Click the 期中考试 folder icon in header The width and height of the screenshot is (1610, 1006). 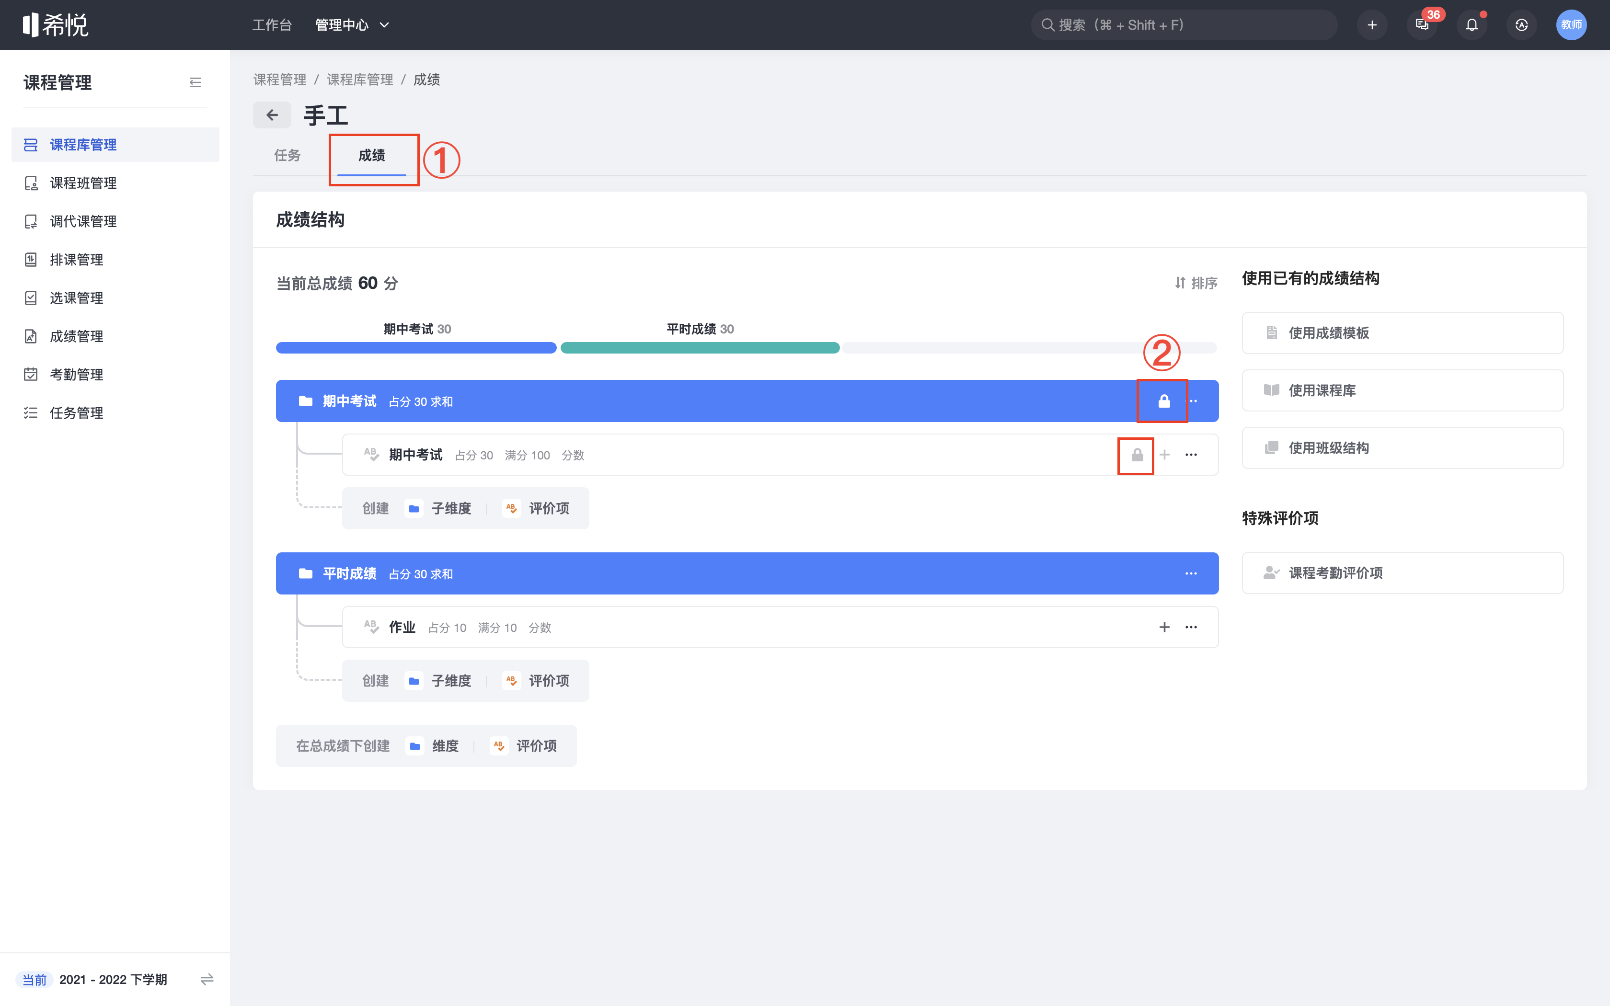(x=305, y=401)
